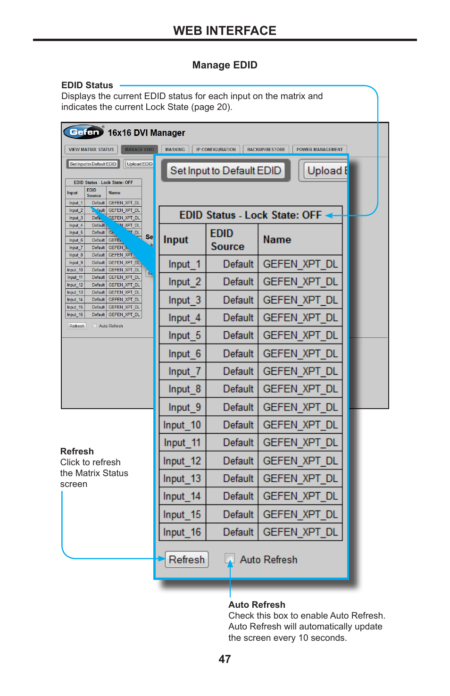Click the enlarged Input_14 cell
The width and height of the screenshot is (450, 696).
[183, 496]
